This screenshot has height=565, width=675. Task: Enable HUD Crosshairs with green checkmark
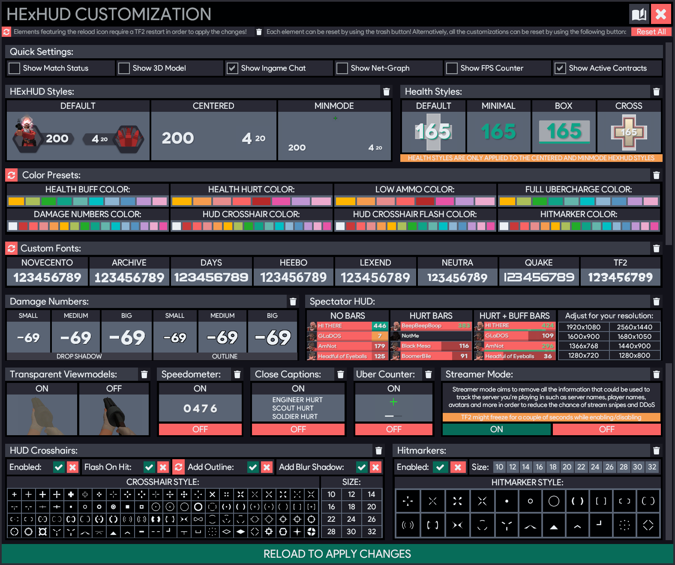tap(59, 467)
